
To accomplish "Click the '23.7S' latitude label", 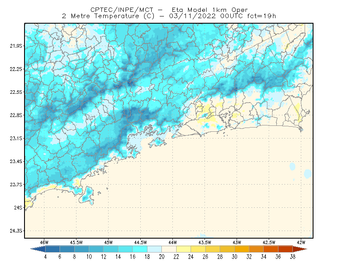I will coord(16,185).
